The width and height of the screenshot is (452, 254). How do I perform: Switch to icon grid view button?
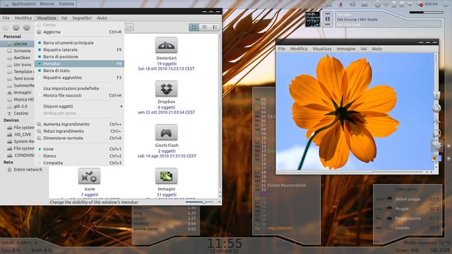[x=194, y=27]
